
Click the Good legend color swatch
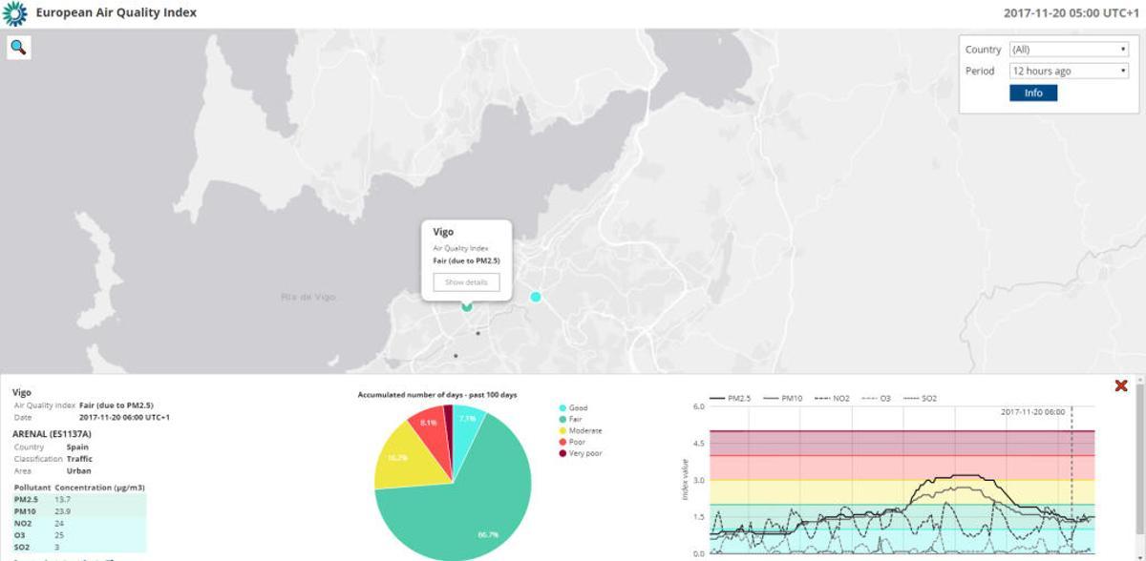tap(562, 408)
